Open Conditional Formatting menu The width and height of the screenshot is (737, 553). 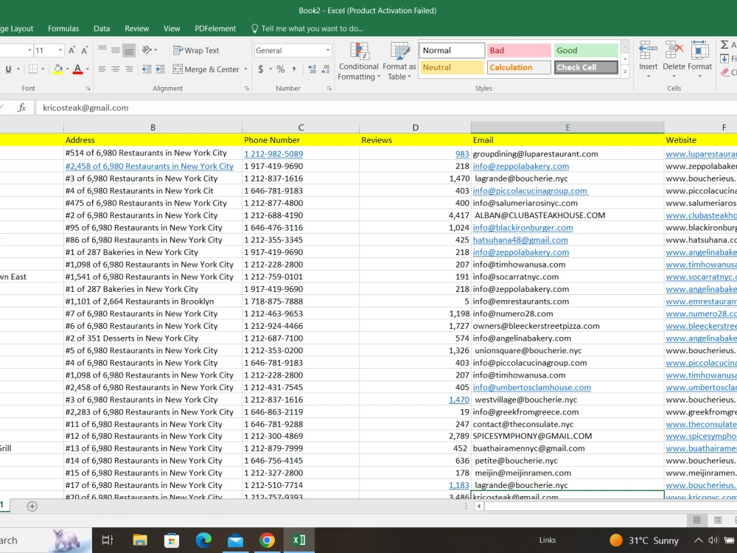click(x=359, y=60)
